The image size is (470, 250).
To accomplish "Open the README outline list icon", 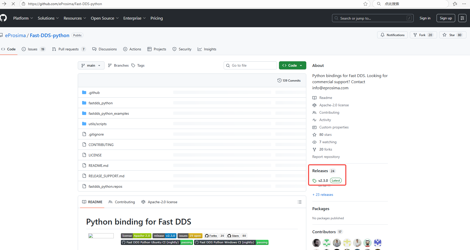I will (300, 202).
